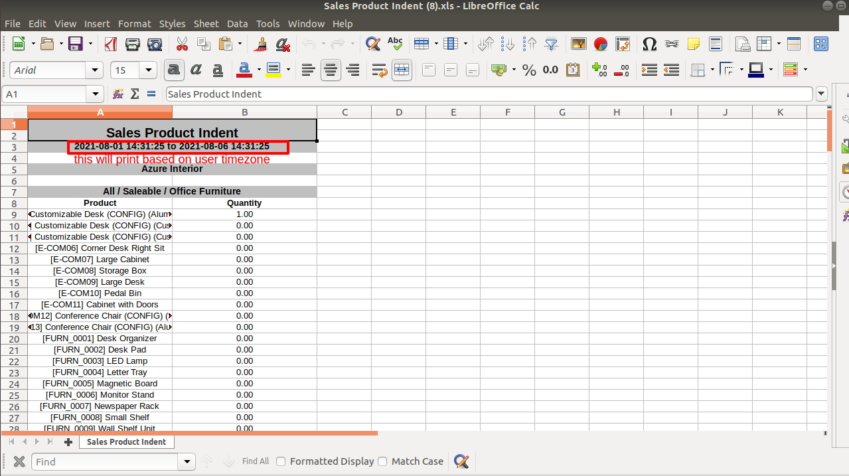The width and height of the screenshot is (849, 476).
Task: Open the Format menu
Action: point(135,23)
